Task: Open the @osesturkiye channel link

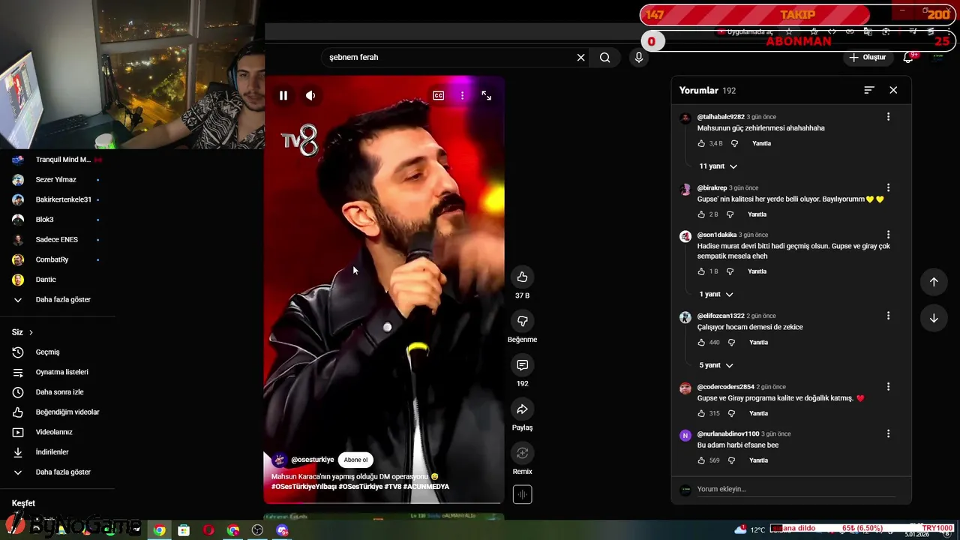Action: pos(312,460)
